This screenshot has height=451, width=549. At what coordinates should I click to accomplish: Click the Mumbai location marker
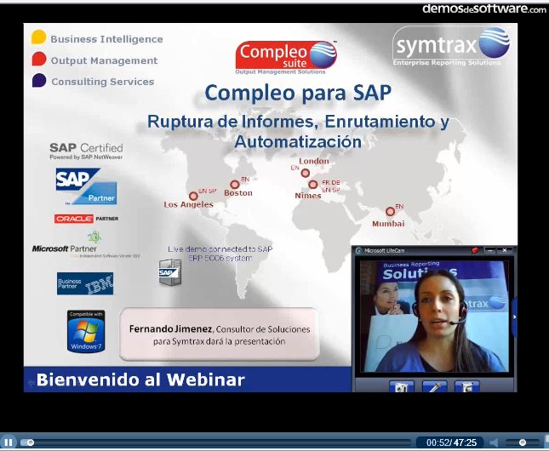[x=390, y=212]
